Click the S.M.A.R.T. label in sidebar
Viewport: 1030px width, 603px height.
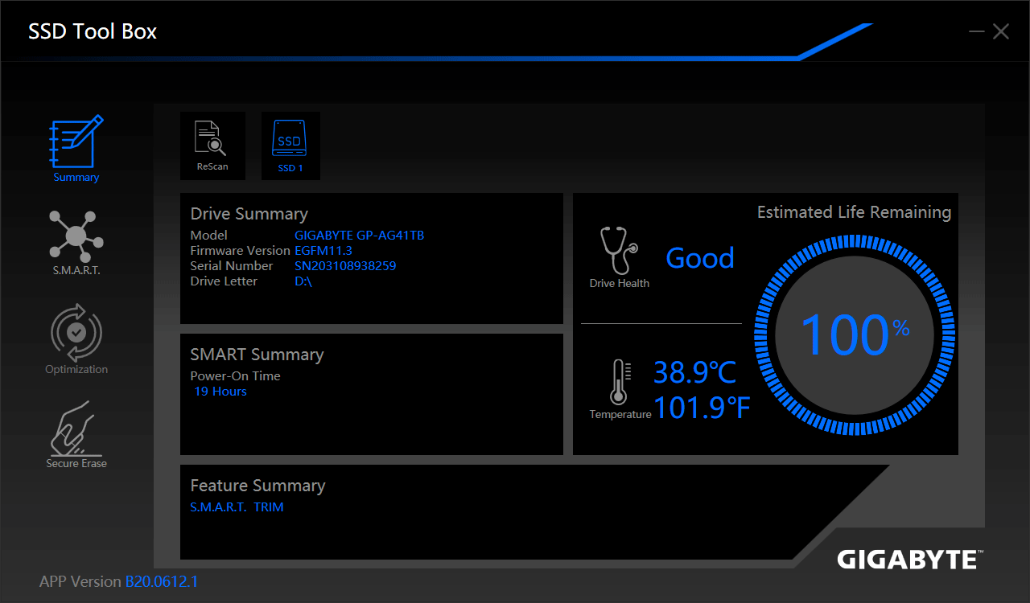(x=76, y=271)
